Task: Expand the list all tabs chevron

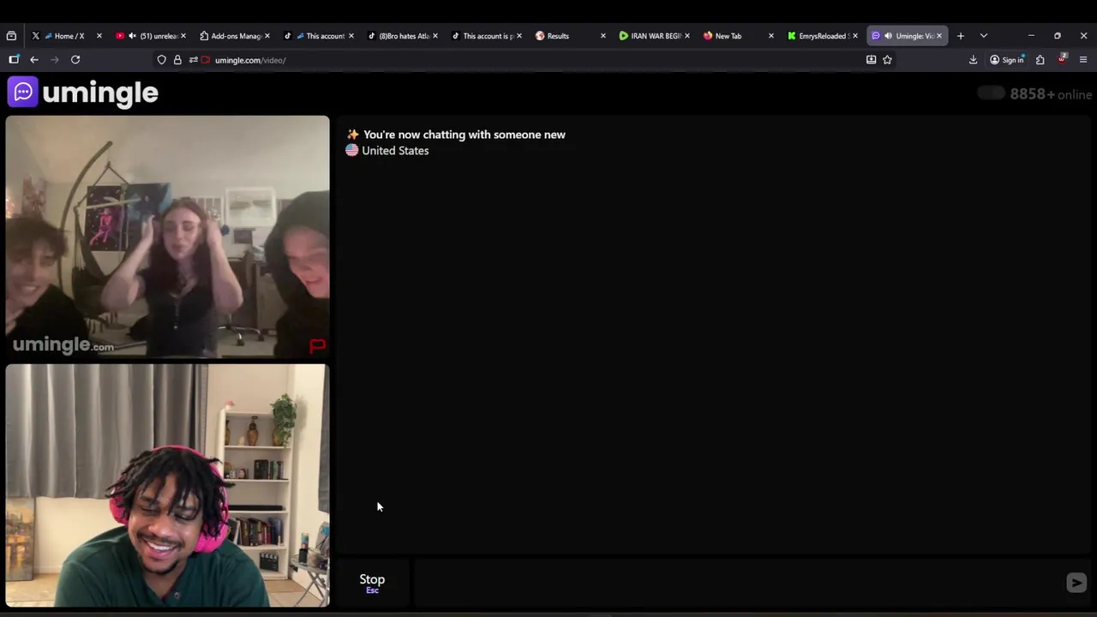Action: [x=984, y=36]
